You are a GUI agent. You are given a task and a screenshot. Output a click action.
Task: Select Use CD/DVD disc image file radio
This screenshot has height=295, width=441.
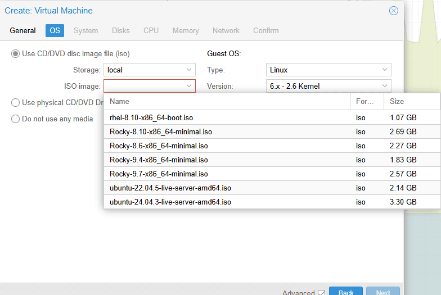[x=15, y=54]
